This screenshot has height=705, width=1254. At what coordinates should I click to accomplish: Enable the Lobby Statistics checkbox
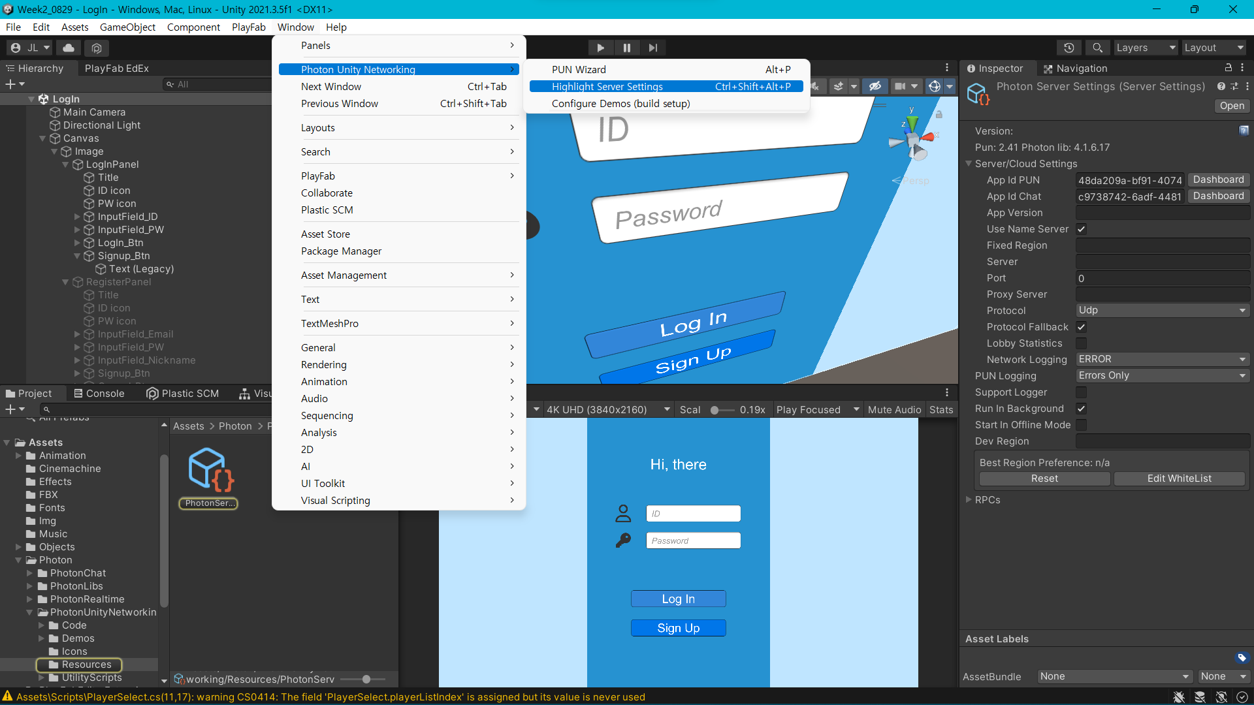[x=1082, y=343]
